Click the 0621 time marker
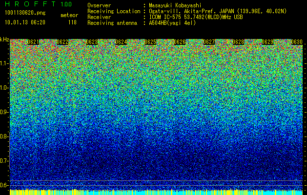The height and width of the screenshot is (195, 307). point(33,42)
